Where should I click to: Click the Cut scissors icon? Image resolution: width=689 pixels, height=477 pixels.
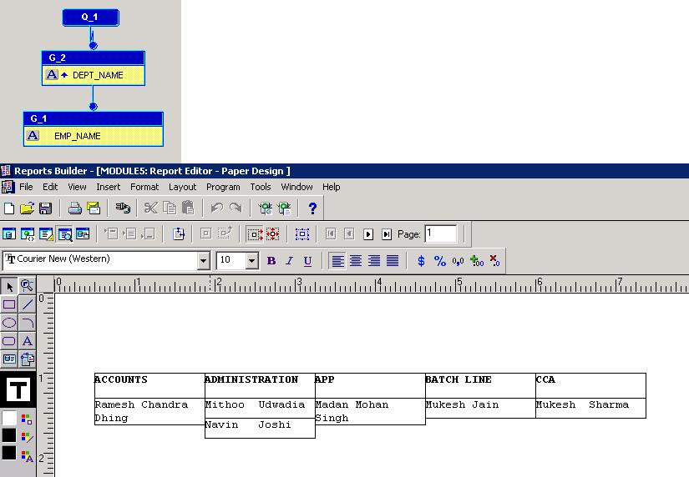click(x=150, y=208)
